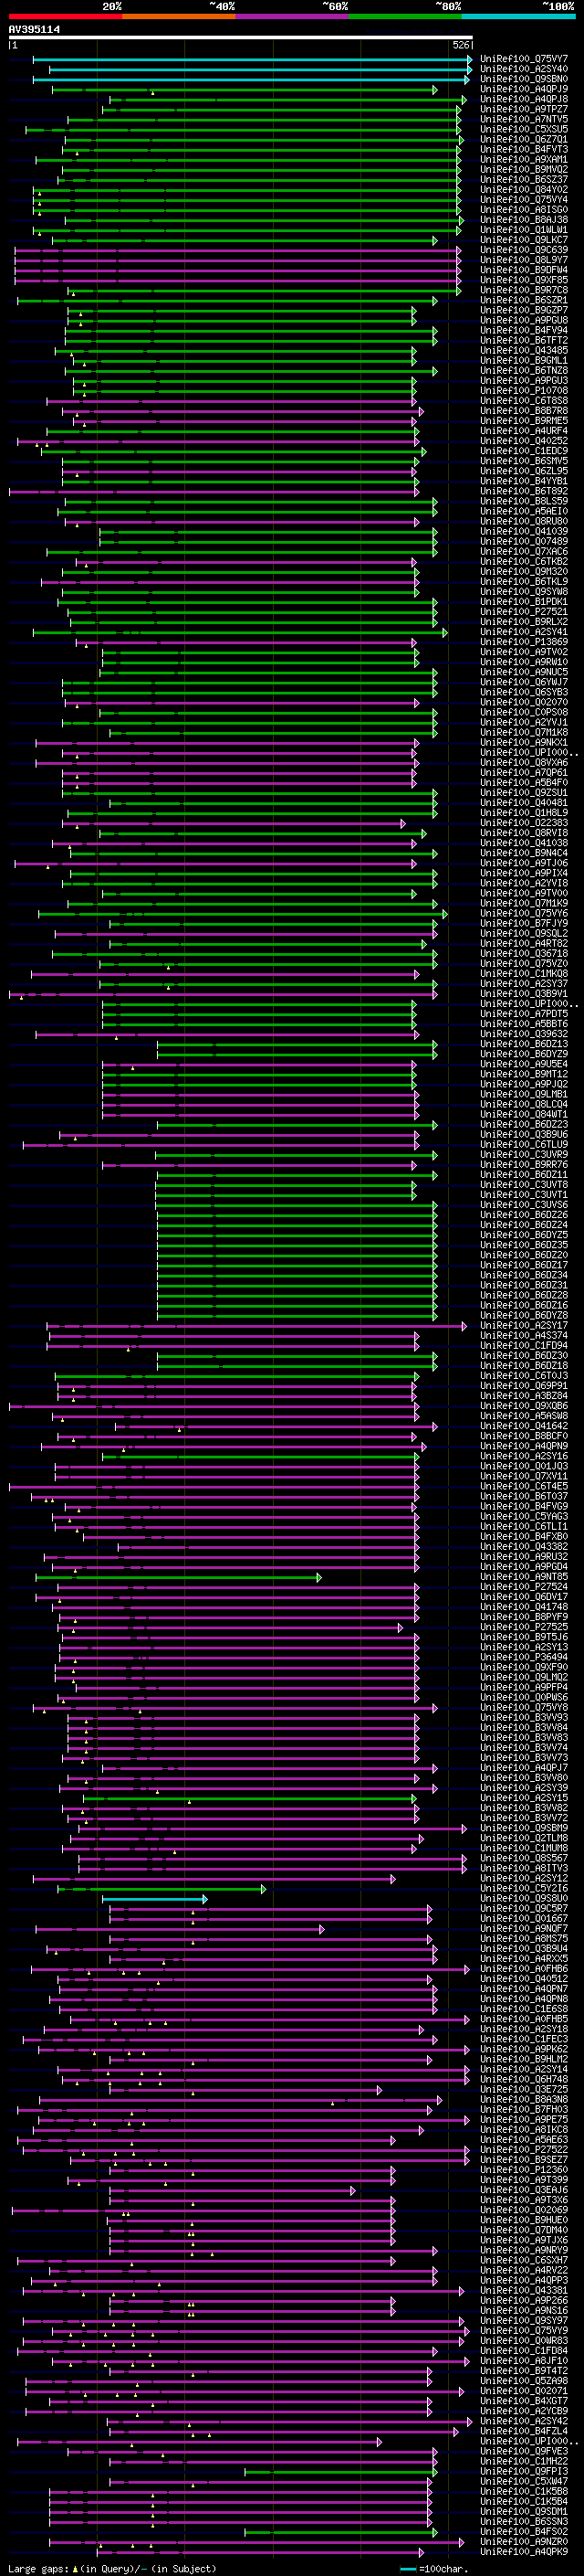Viewport: 584px width, 2576px height.
Task: Click the red 20% identity legend segment
Action: (x=65, y=16)
